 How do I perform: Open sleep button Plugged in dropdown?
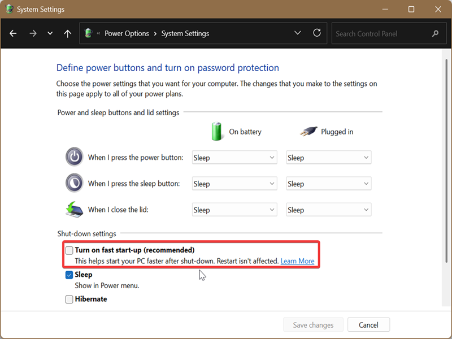click(x=329, y=184)
